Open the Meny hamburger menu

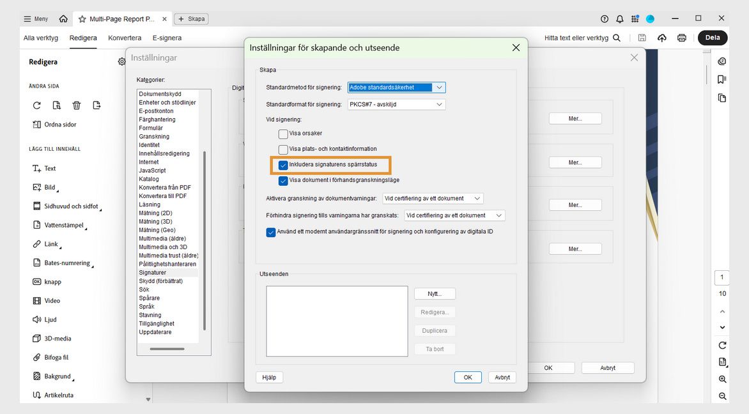[x=36, y=19]
